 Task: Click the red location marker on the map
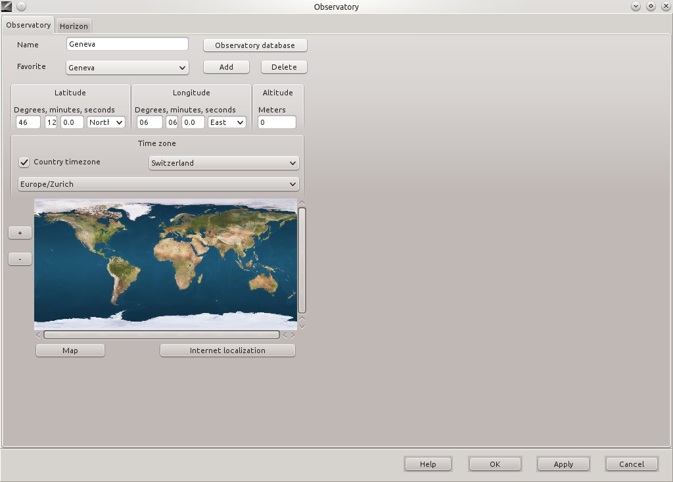[170, 231]
